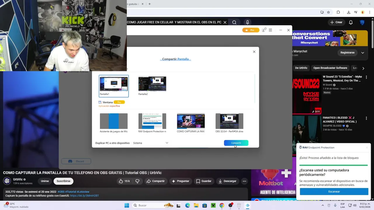Open the Sistema audio dropdown
The image size is (374, 210).
tap(150, 143)
